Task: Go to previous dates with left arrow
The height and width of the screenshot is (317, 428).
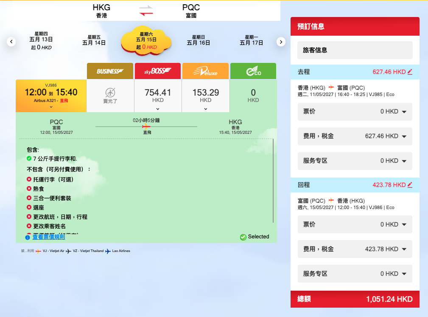Action: pos(11,42)
